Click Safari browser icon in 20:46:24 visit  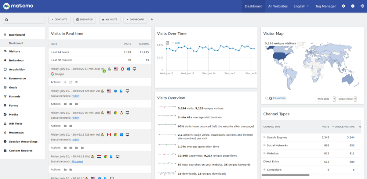[115, 91]
